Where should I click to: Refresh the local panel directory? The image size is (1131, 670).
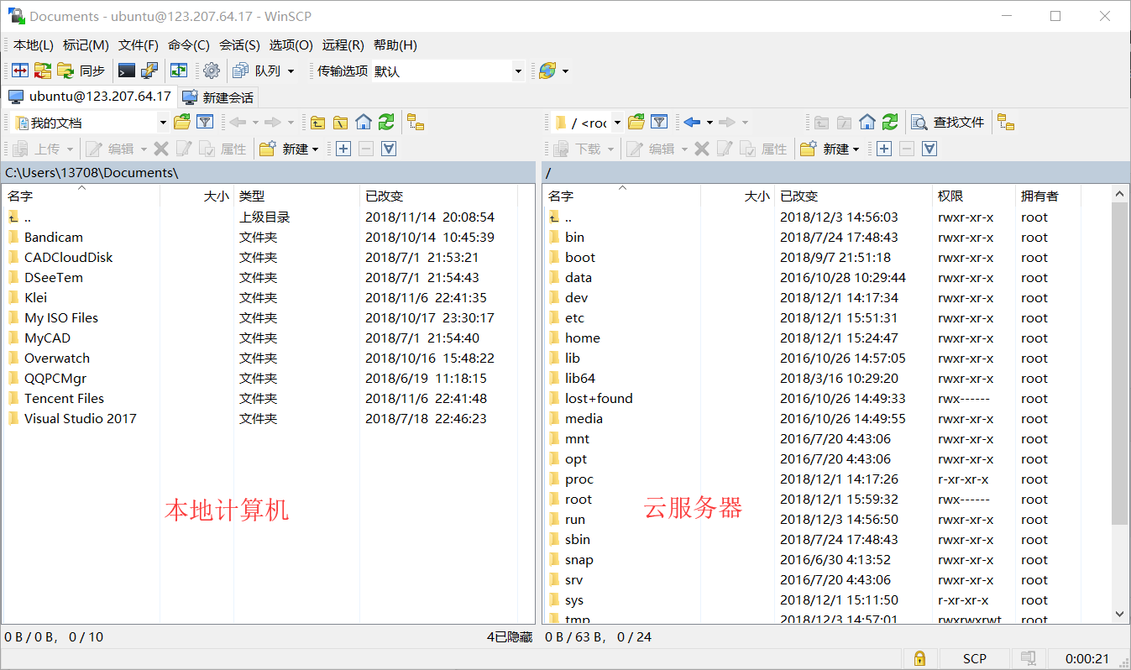click(385, 123)
